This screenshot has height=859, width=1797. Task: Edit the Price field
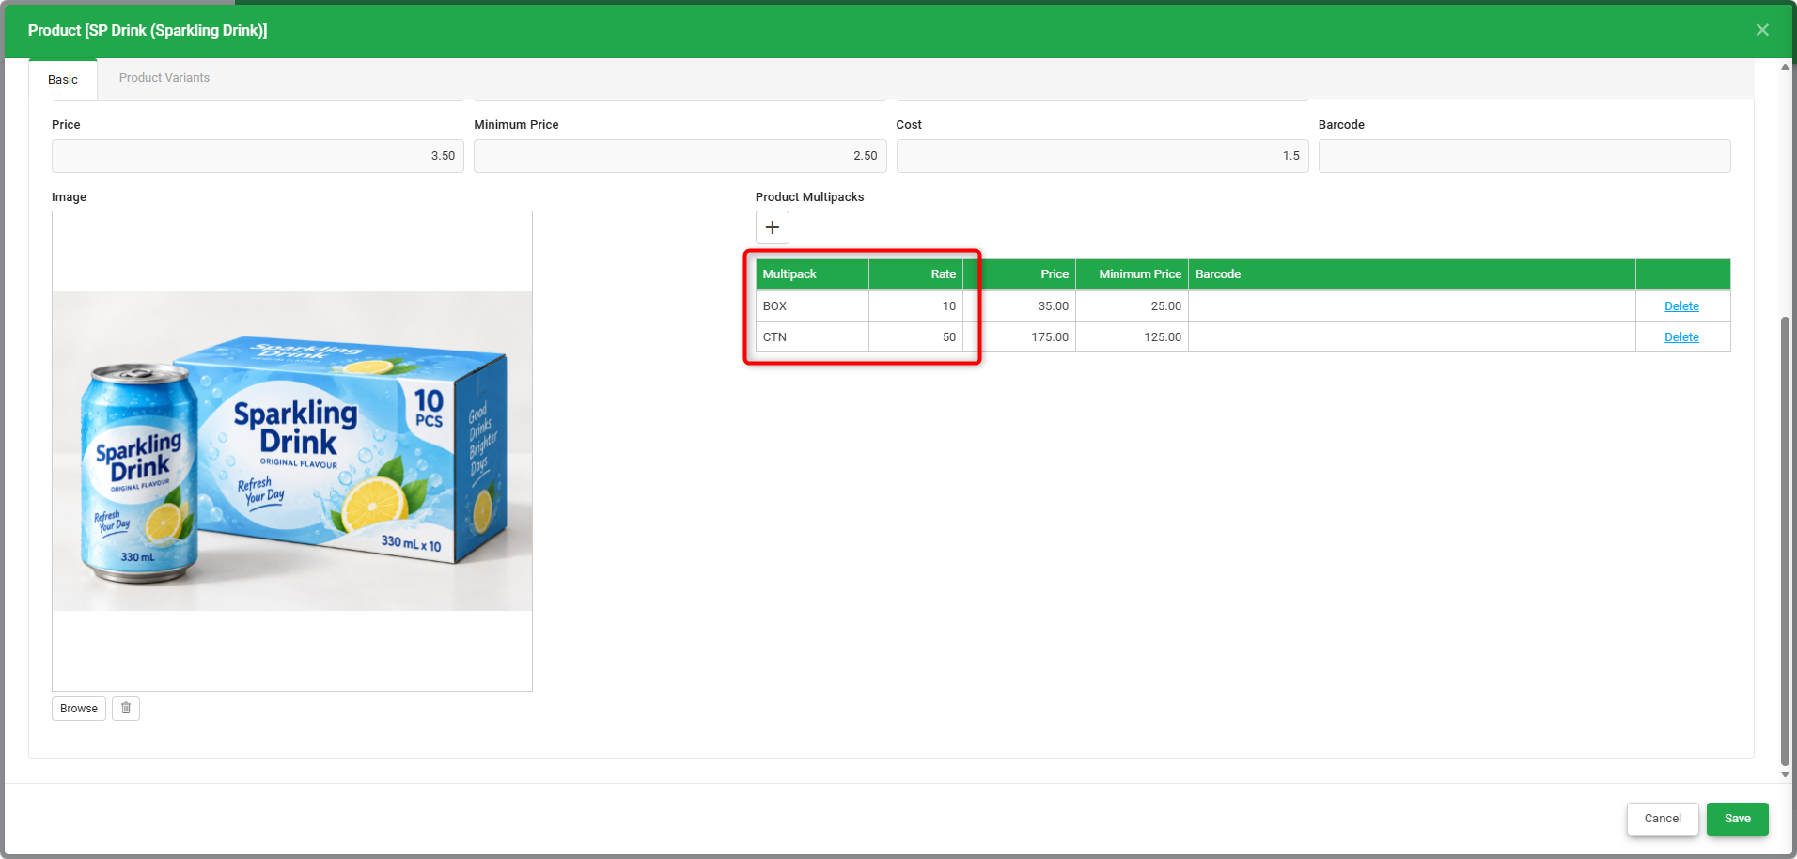[258, 156]
